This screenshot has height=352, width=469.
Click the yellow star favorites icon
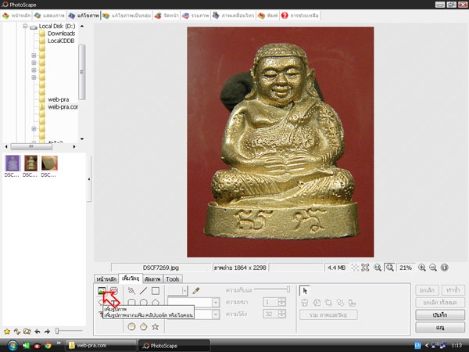[7, 332]
